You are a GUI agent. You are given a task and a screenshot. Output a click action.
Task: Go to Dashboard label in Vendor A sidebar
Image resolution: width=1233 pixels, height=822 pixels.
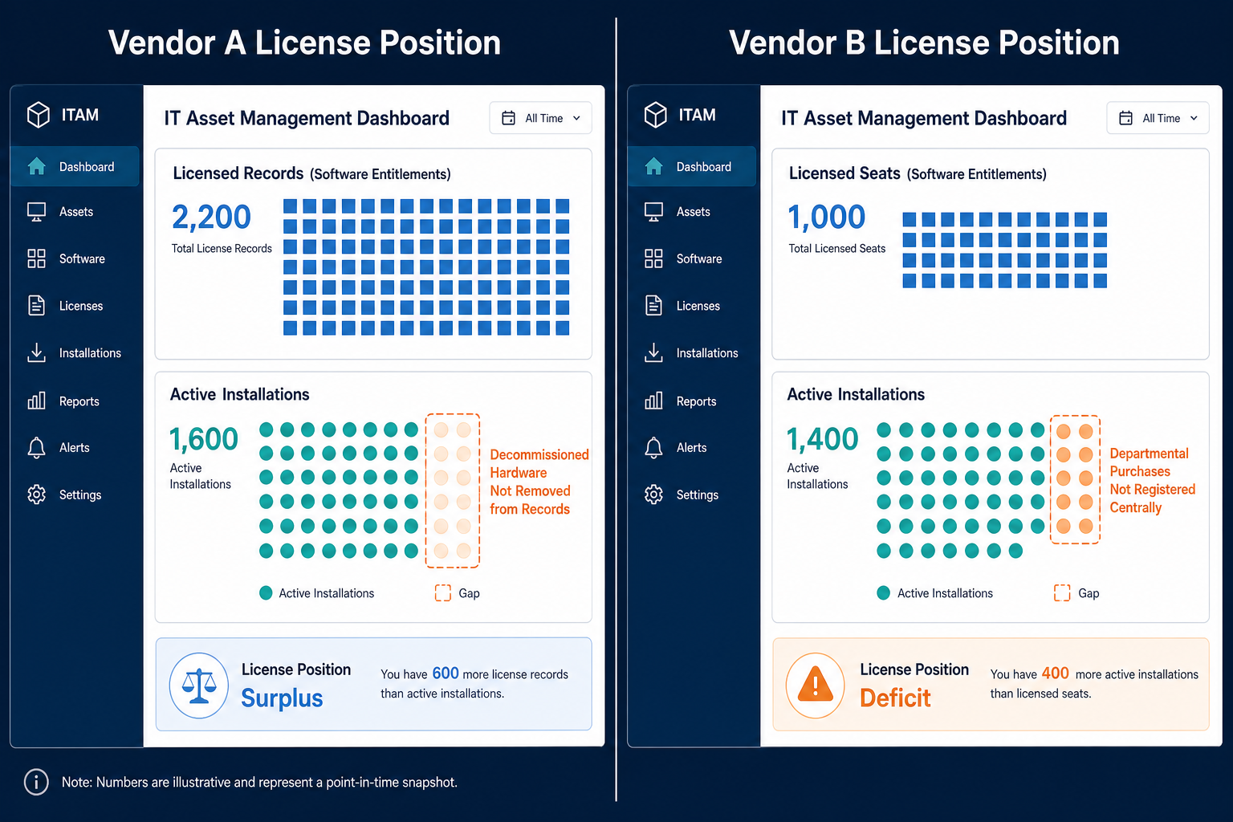click(87, 167)
